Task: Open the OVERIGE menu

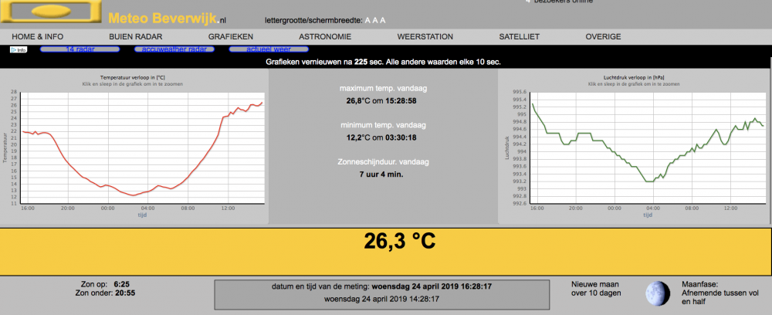Action: click(603, 36)
